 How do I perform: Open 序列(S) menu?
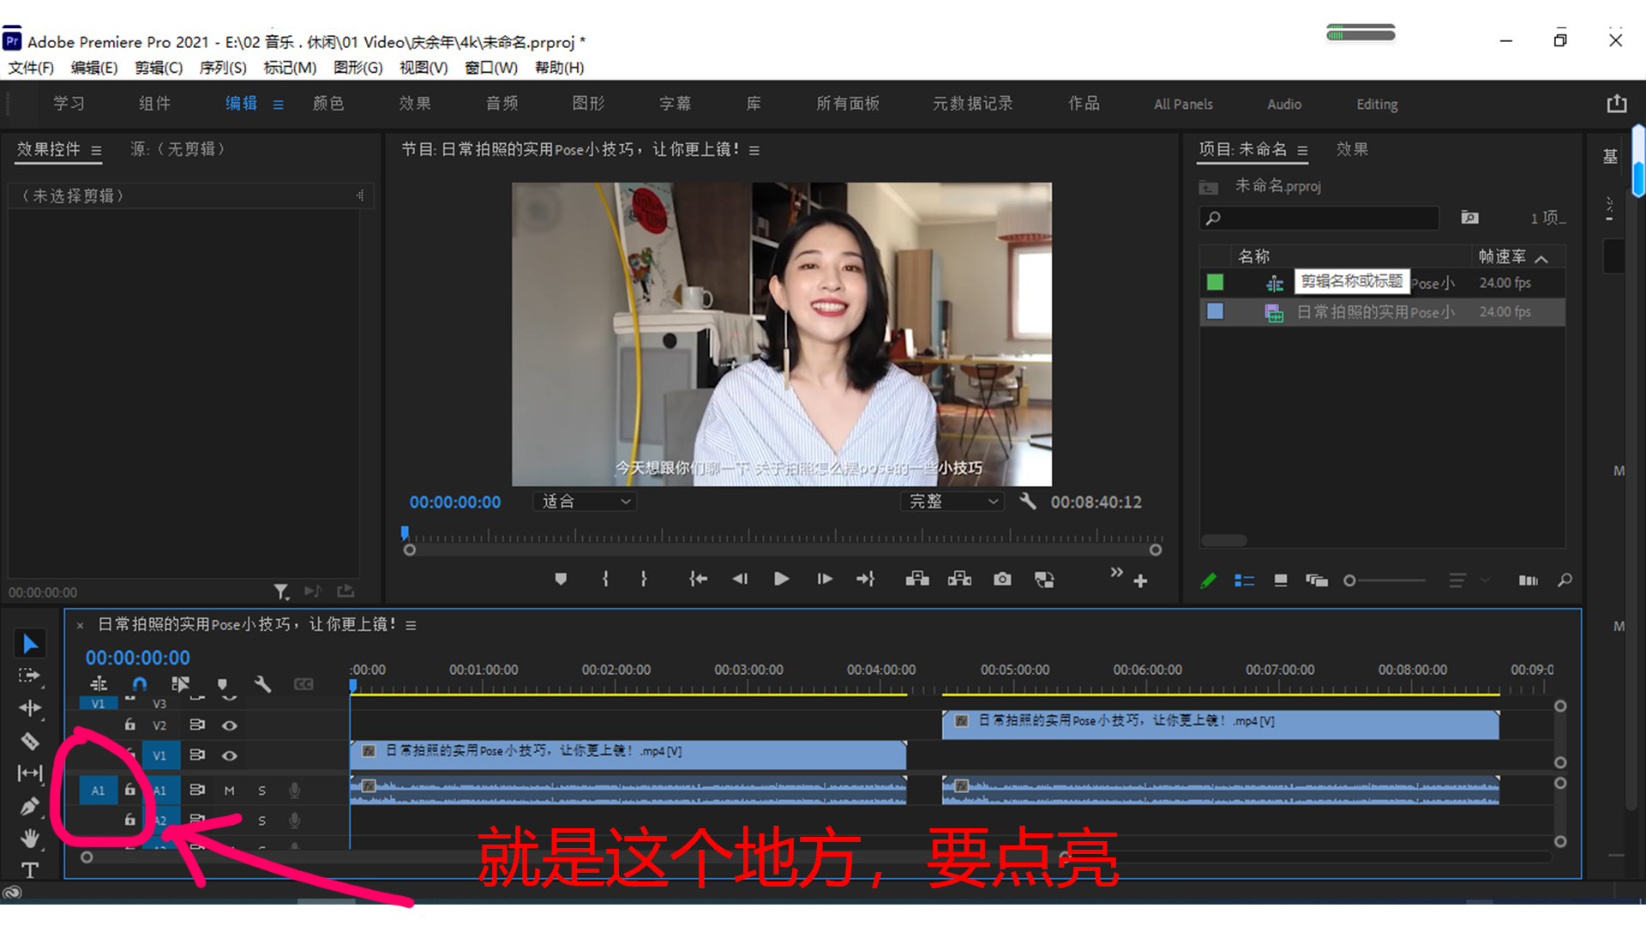click(223, 68)
